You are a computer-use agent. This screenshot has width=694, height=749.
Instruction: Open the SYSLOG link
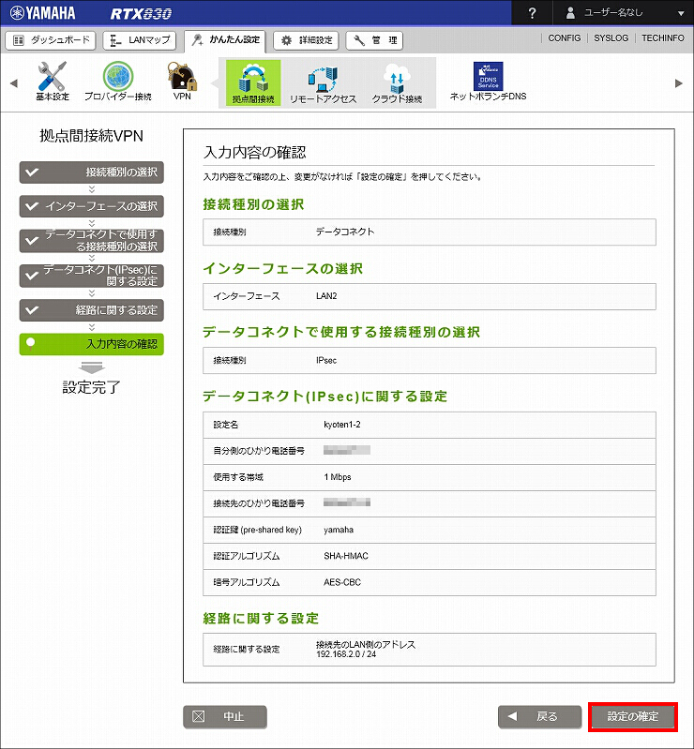(x=611, y=38)
